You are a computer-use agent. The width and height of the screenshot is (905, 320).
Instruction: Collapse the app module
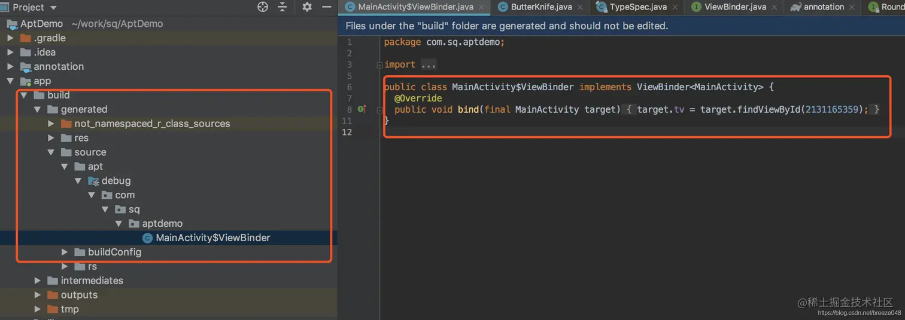point(10,81)
